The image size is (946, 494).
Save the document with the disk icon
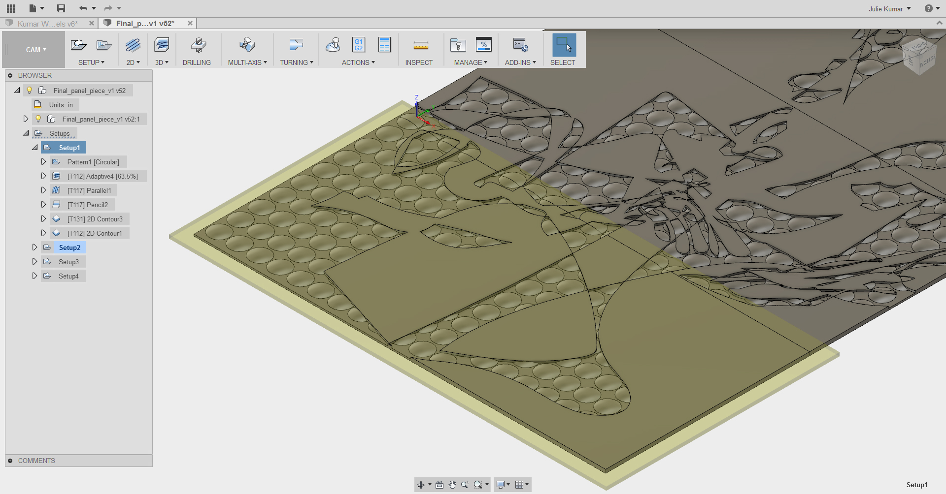pyautogui.click(x=61, y=8)
